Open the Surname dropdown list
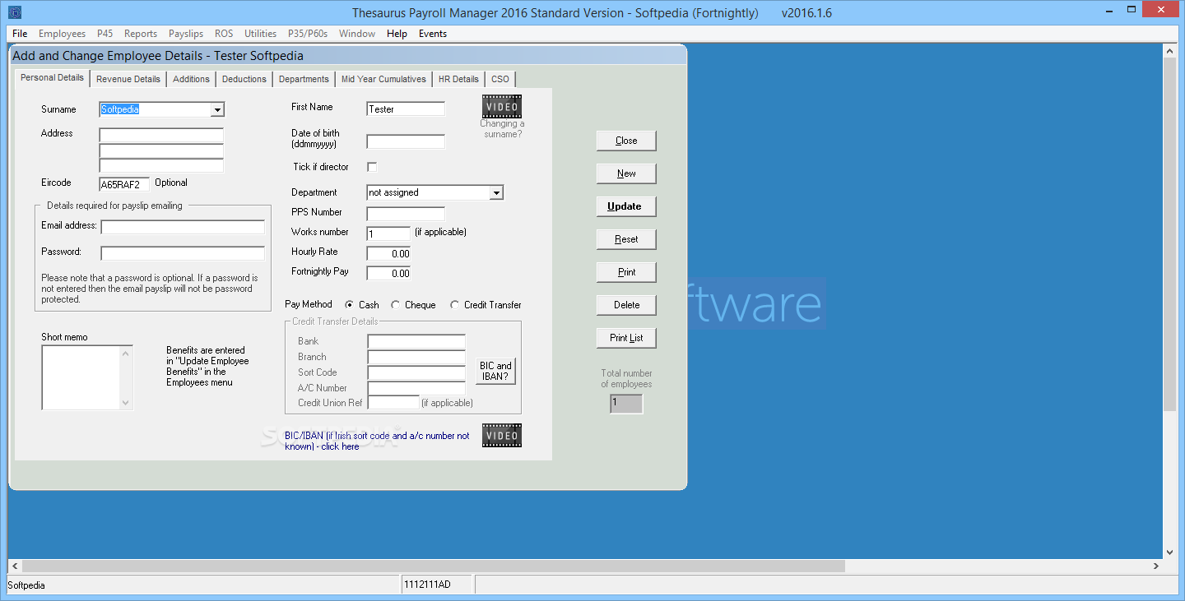Image resolution: width=1185 pixels, height=601 pixels. tap(217, 109)
